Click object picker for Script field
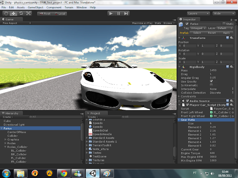The width and height of the screenshot is (238, 178). pos(233,109)
